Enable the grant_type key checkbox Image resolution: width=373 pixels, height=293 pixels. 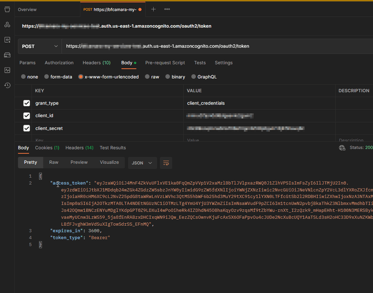tap(26, 103)
